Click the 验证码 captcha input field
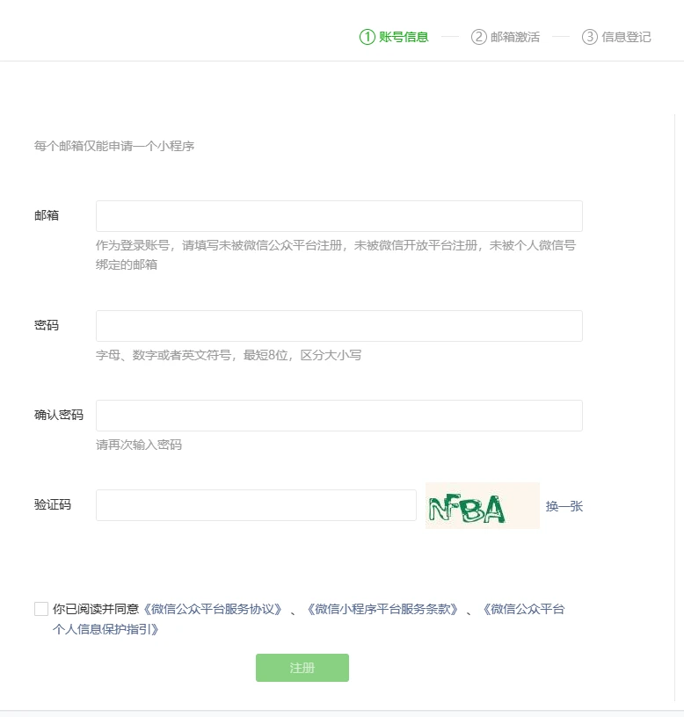Image resolution: width=684 pixels, height=717 pixels. coord(256,505)
